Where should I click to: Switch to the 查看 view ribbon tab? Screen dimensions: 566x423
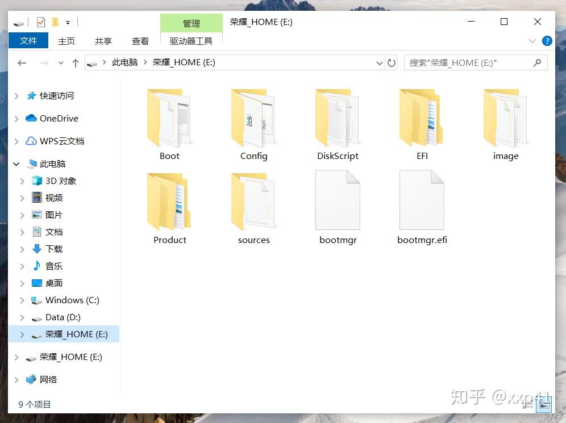pyautogui.click(x=140, y=41)
